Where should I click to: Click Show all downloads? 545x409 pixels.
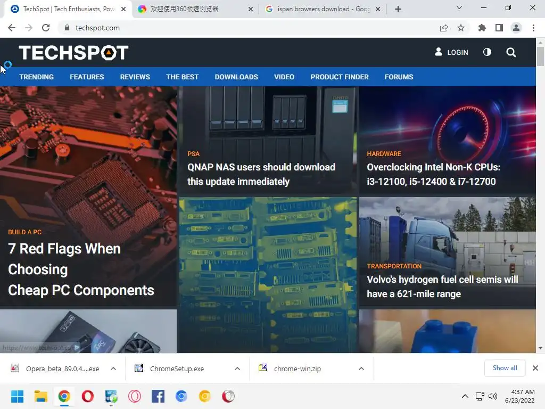coord(505,368)
